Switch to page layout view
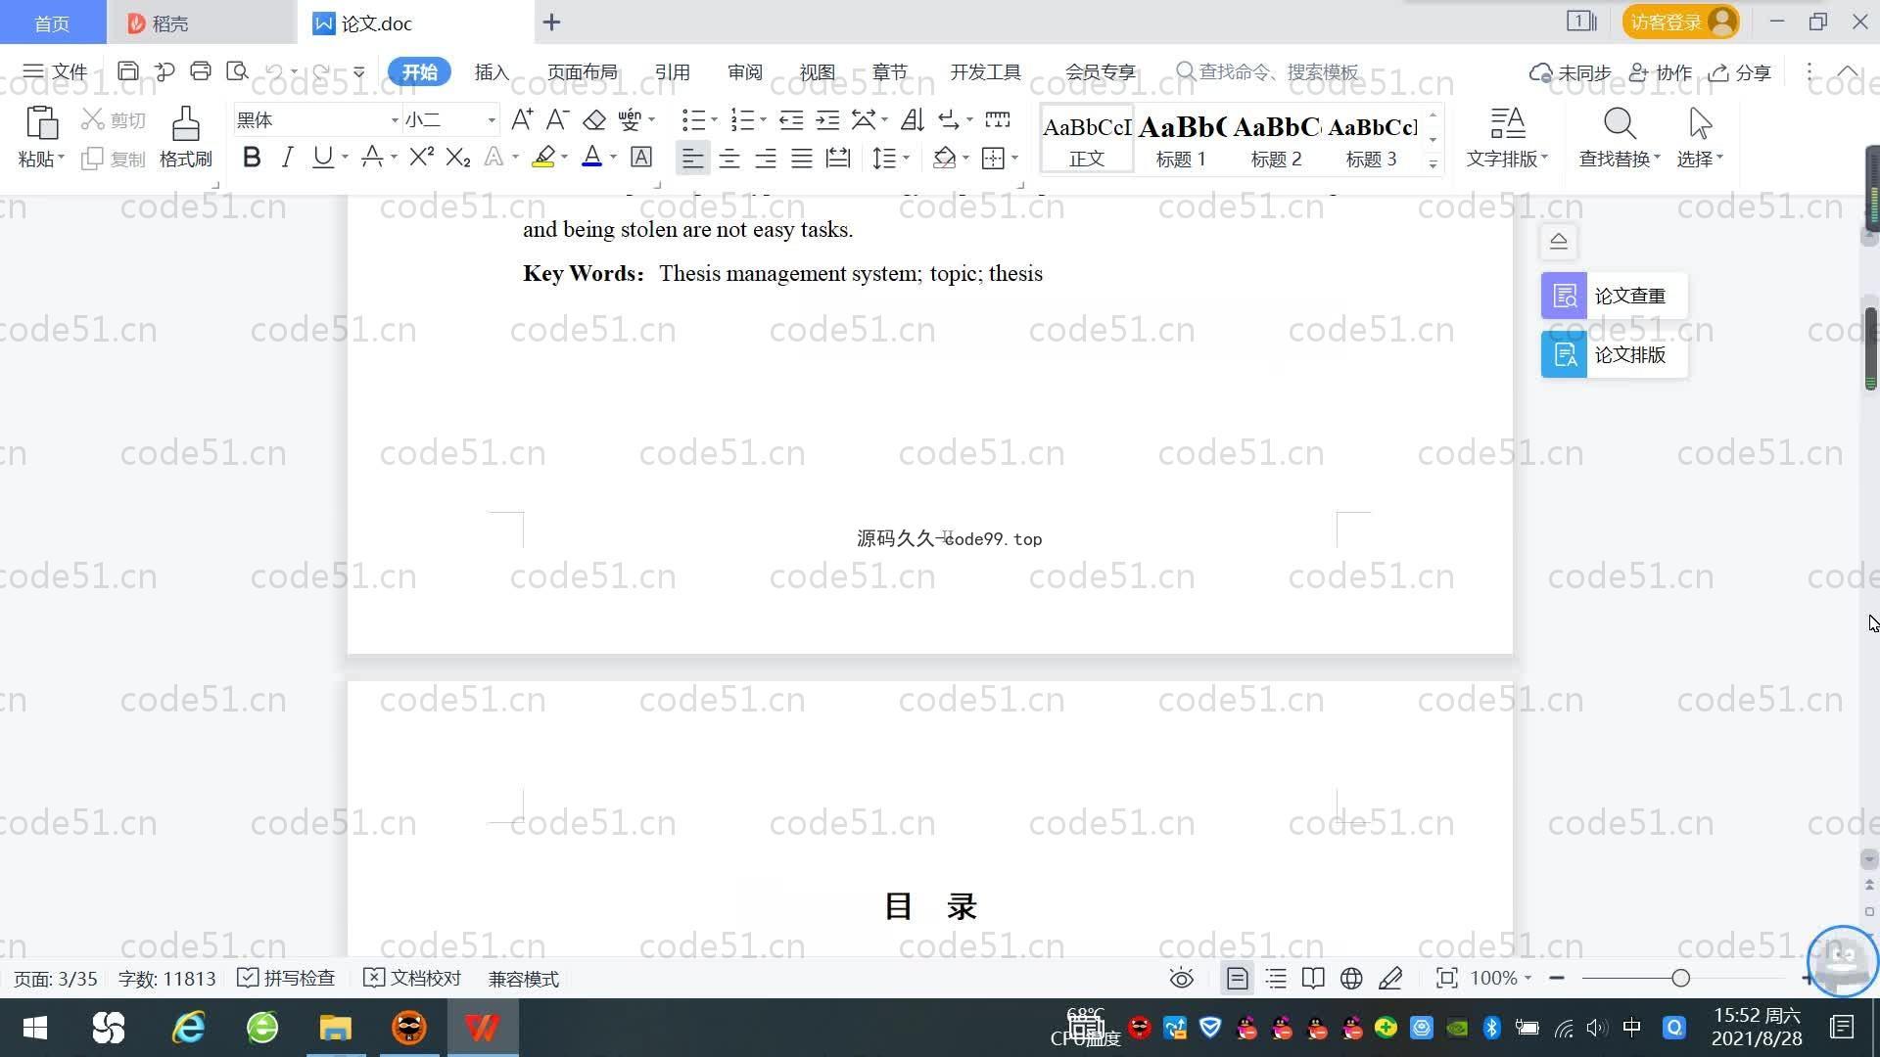 (1237, 979)
